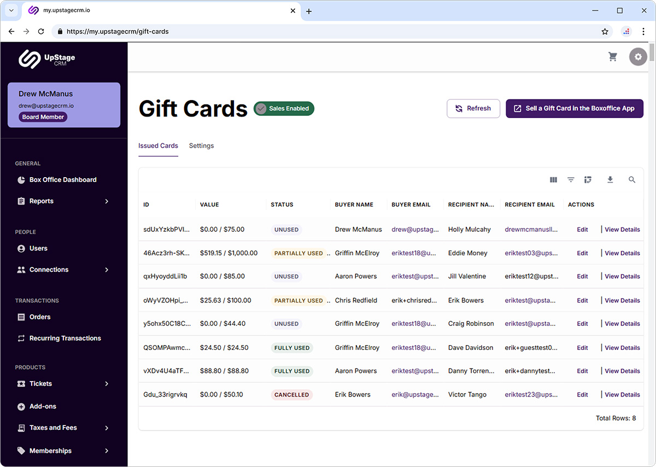Toggle the Sales Enabled badge
Screen dimensions: 656x467
pos(284,109)
